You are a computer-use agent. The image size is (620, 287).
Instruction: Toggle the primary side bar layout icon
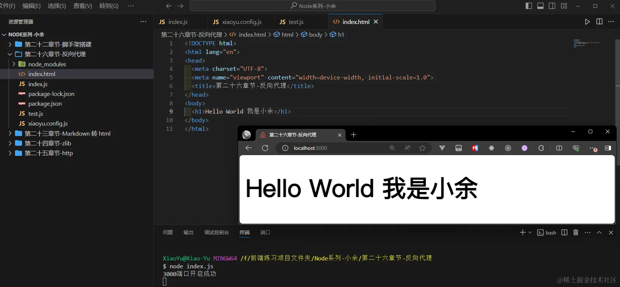529,6
